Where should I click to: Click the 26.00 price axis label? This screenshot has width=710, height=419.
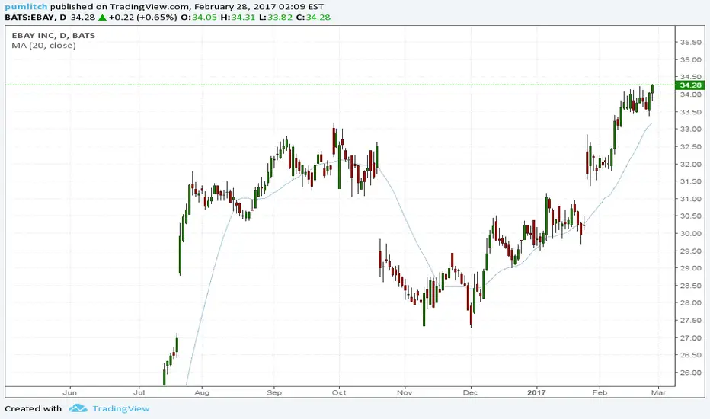tap(690, 373)
